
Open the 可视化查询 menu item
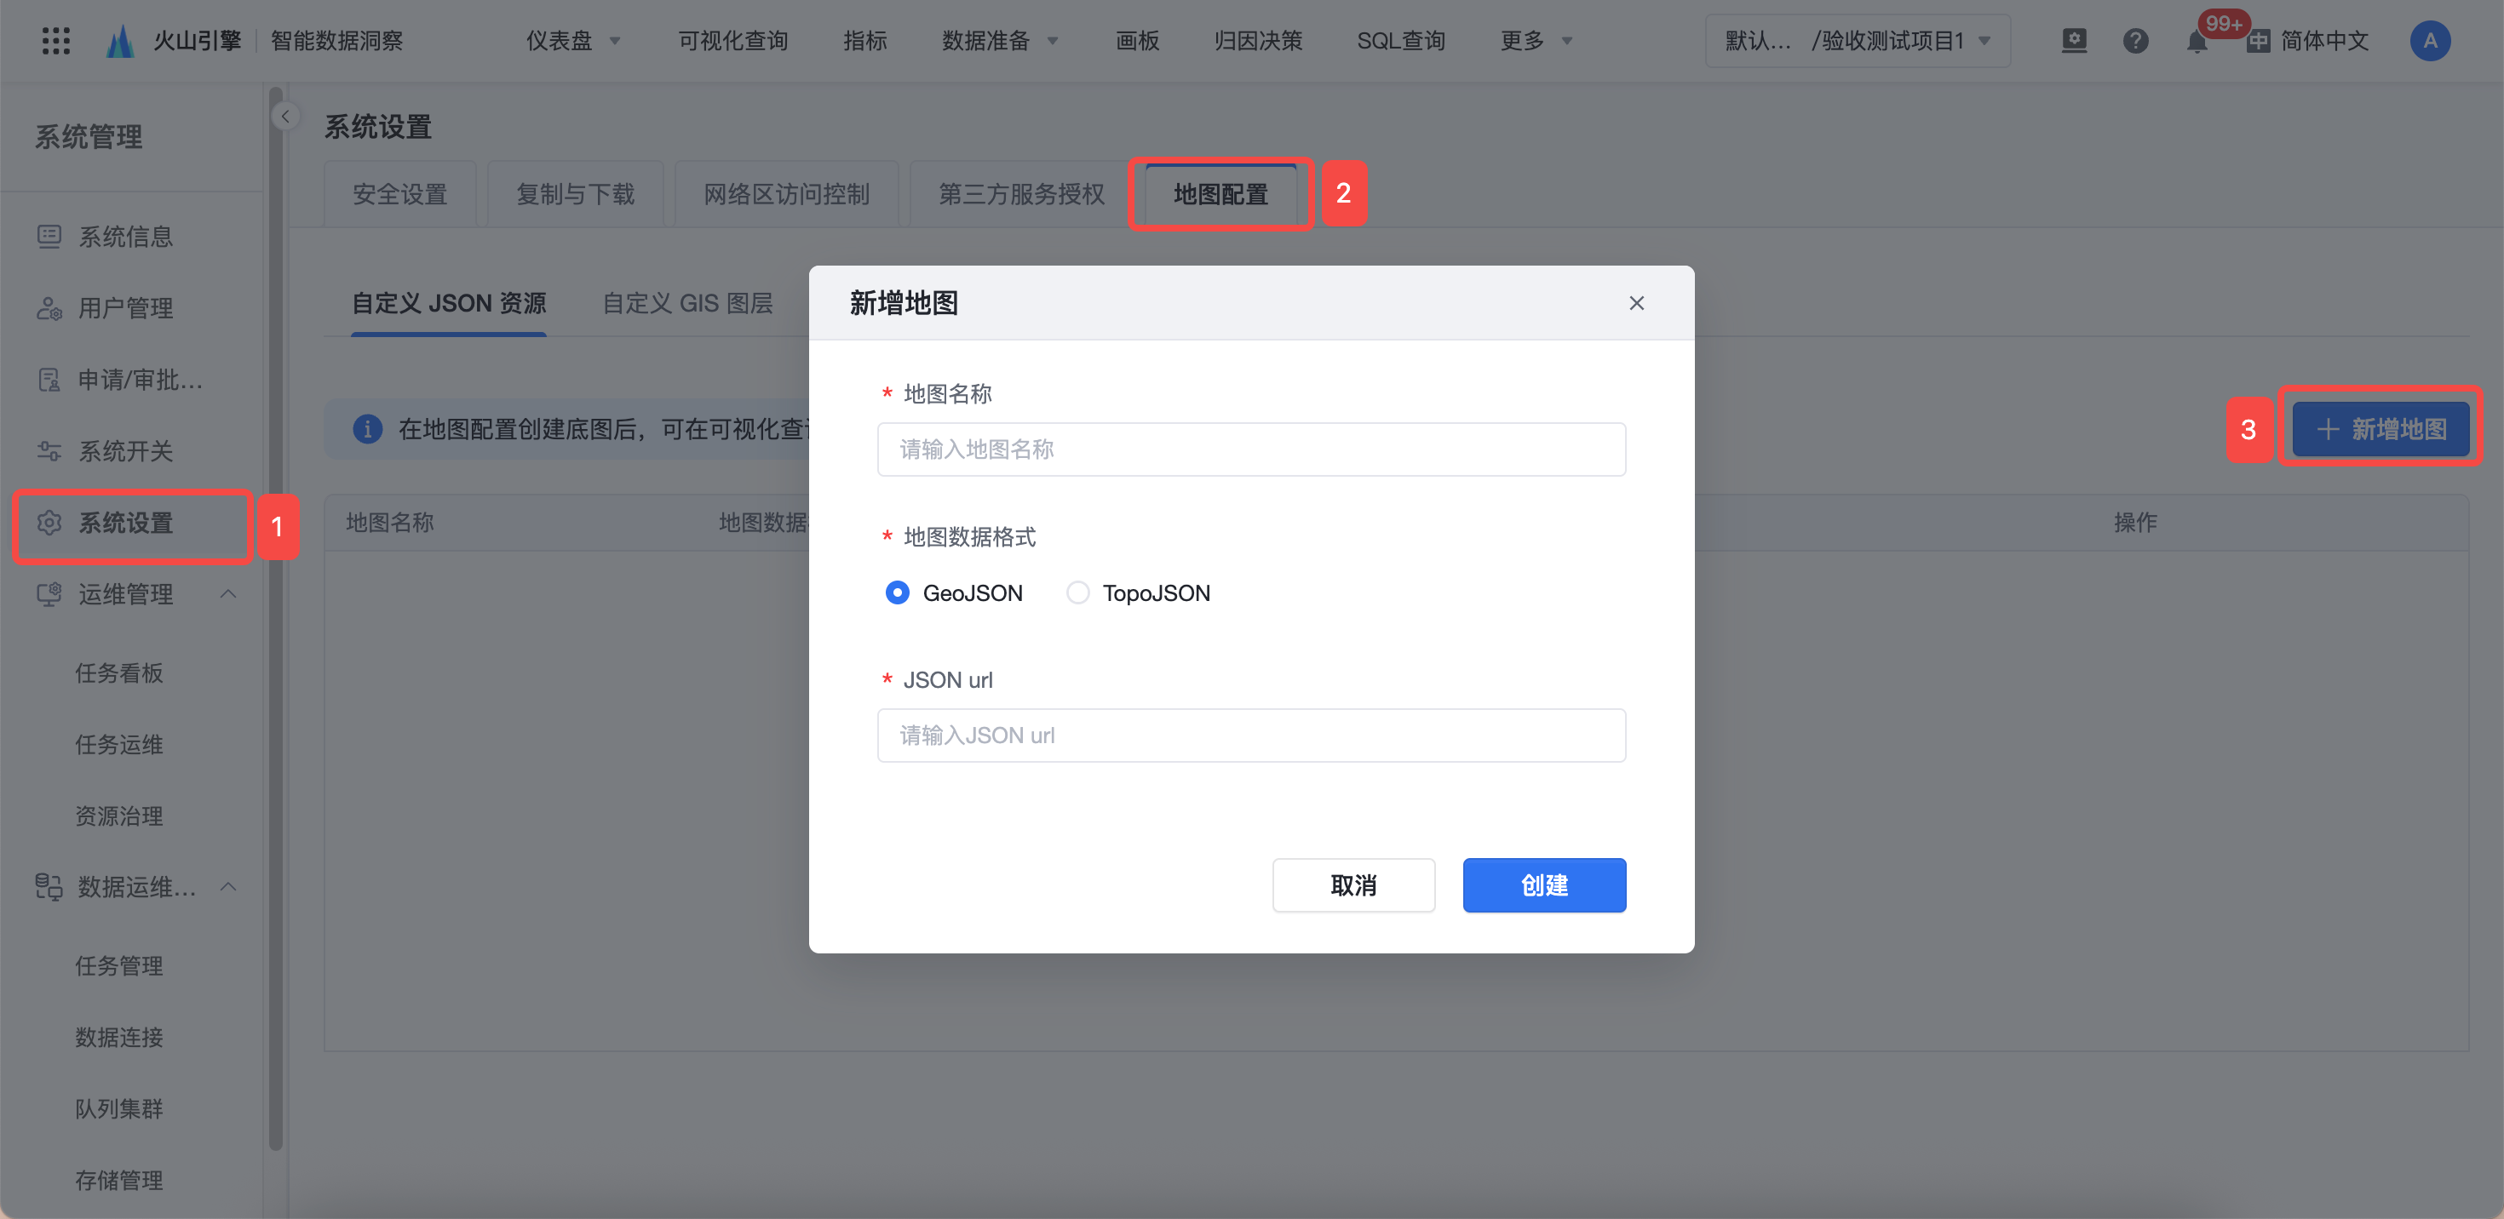pyautogui.click(x=733, y=41)
